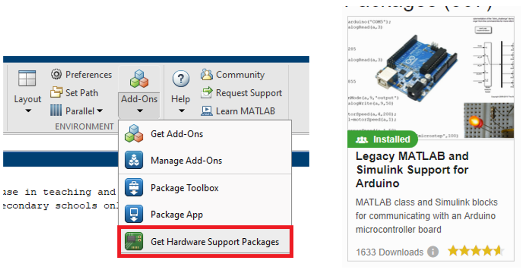Expand the Layout dropdown arrow
Screen dimensions: 524x269
click(x=28, y=111)
